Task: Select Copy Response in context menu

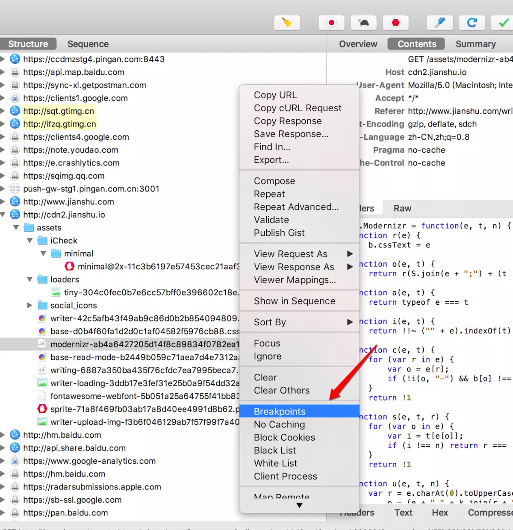Action: click(299, 121)
